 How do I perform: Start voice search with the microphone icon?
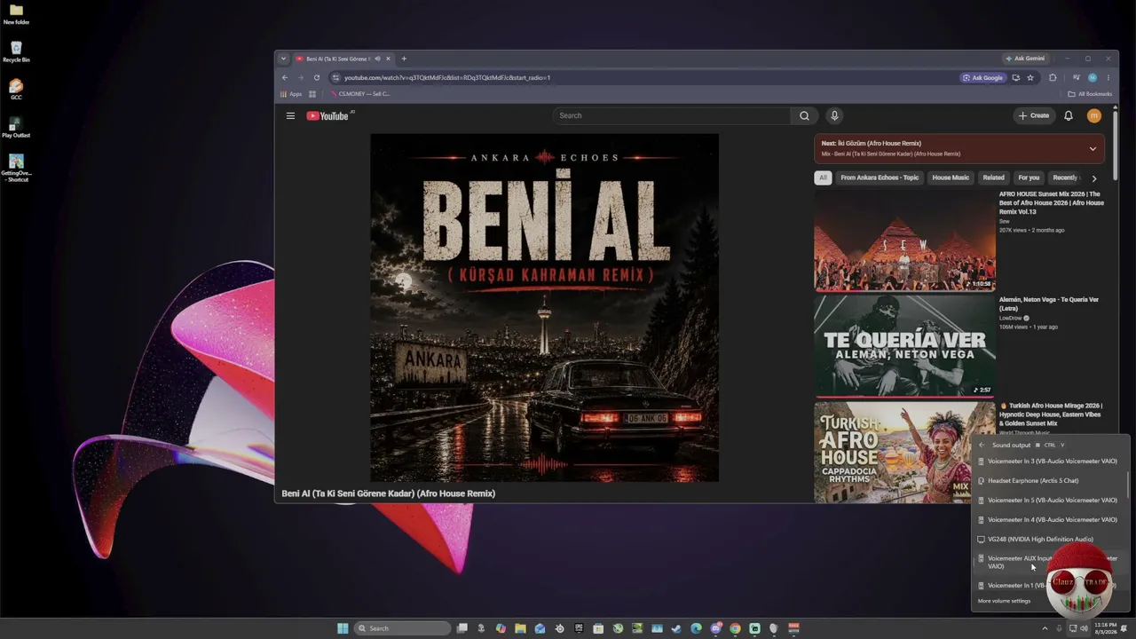click(x=834, y=115)
